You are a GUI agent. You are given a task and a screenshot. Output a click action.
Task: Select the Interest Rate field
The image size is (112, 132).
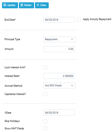click(x=59, y=76)
